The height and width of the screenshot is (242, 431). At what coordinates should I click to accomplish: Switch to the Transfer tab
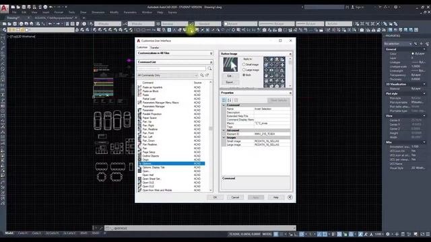[x=154, y=48]
